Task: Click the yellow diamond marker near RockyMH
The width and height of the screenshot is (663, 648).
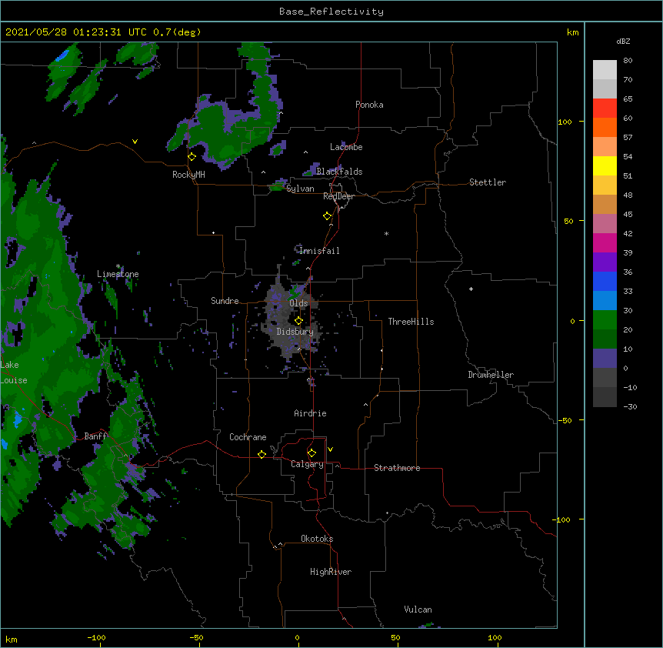Action: [x=192, y=157]
